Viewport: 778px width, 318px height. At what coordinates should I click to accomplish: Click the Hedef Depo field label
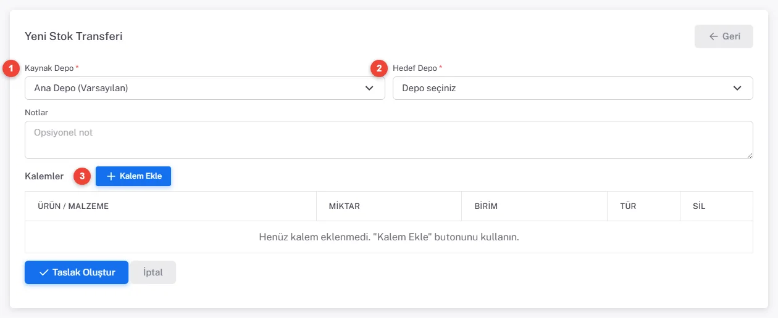[x=417, y=68]
